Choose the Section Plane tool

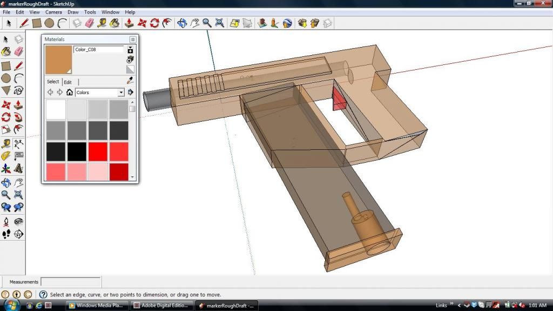click(x=18, y=234)
